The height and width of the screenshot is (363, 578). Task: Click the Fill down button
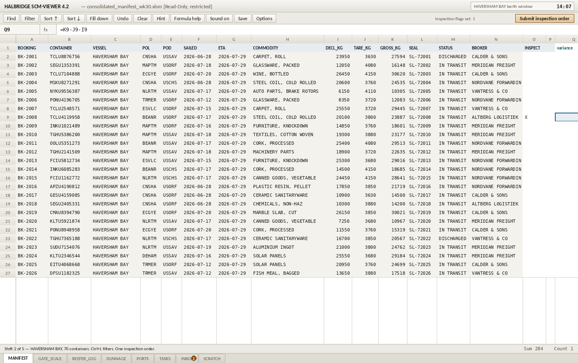99,19
